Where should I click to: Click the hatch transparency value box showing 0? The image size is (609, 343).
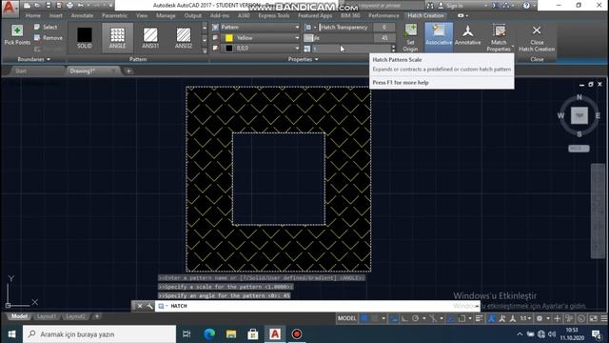[x=384, y=28]
